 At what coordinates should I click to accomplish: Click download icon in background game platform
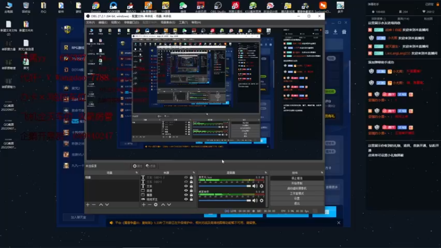click(x=335, y=32)
